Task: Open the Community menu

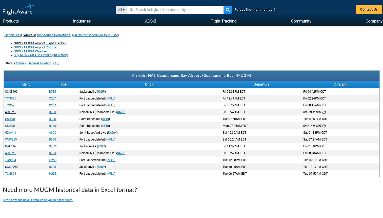Action: click(x=301, y=21)
